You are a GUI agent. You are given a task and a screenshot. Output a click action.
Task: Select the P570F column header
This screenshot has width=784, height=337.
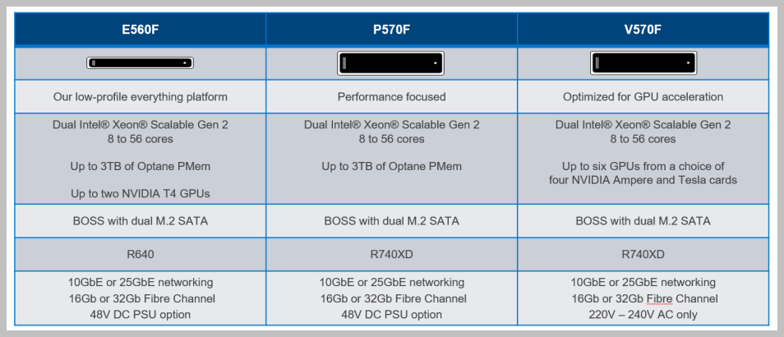click(391, 30)
